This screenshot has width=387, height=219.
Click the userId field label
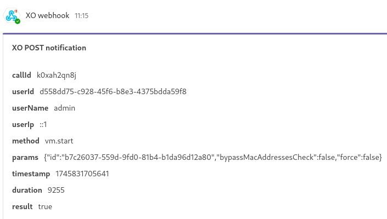23,91
